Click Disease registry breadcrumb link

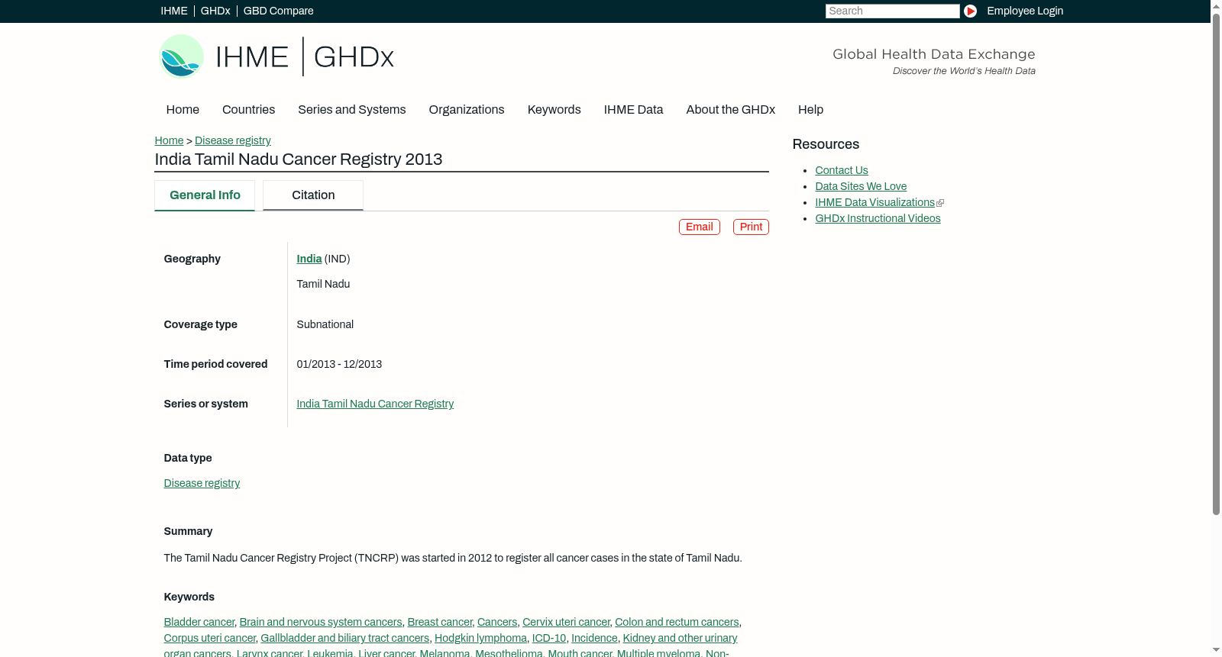coord(233,140)
